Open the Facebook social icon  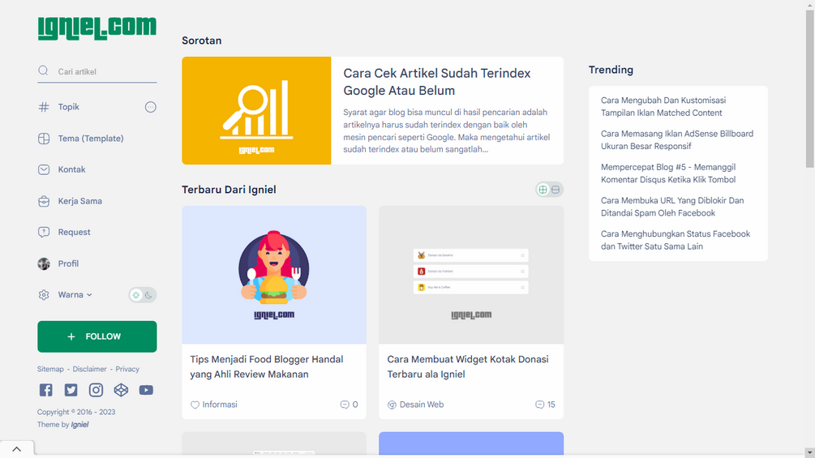45,390
